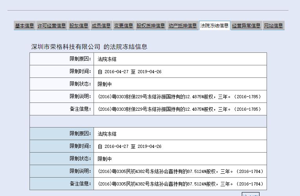Click the second record's 限制状态 value 限制中
The image size is (300, 196).
tap(105, 159)
